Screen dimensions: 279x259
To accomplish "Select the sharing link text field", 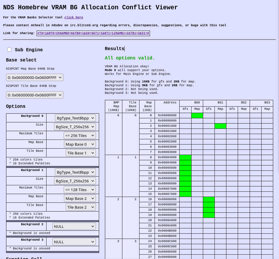I will (x=93, y=33).
